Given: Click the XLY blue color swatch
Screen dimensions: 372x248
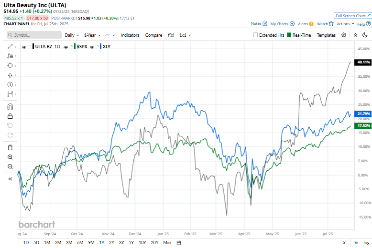Looking at the screenshot, I should (100, 46).
